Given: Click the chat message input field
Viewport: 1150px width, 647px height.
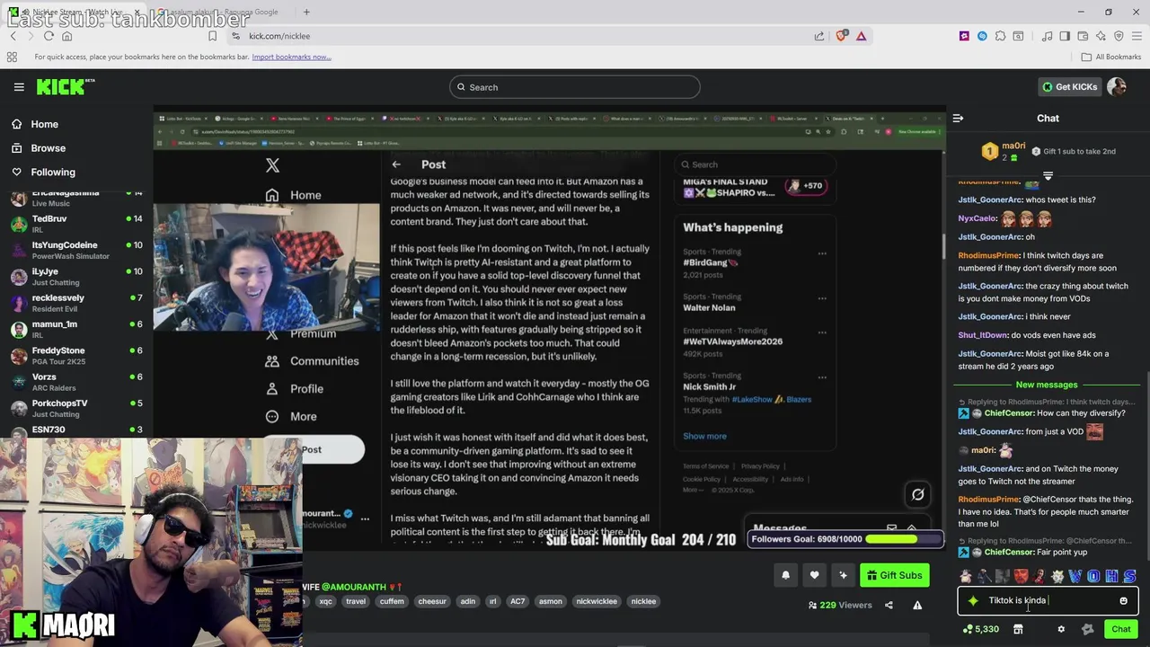Looking at the screenshot, I should [1048, 600].
